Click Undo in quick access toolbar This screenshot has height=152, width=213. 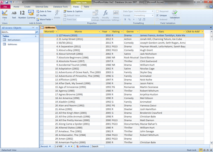[11, 2]
